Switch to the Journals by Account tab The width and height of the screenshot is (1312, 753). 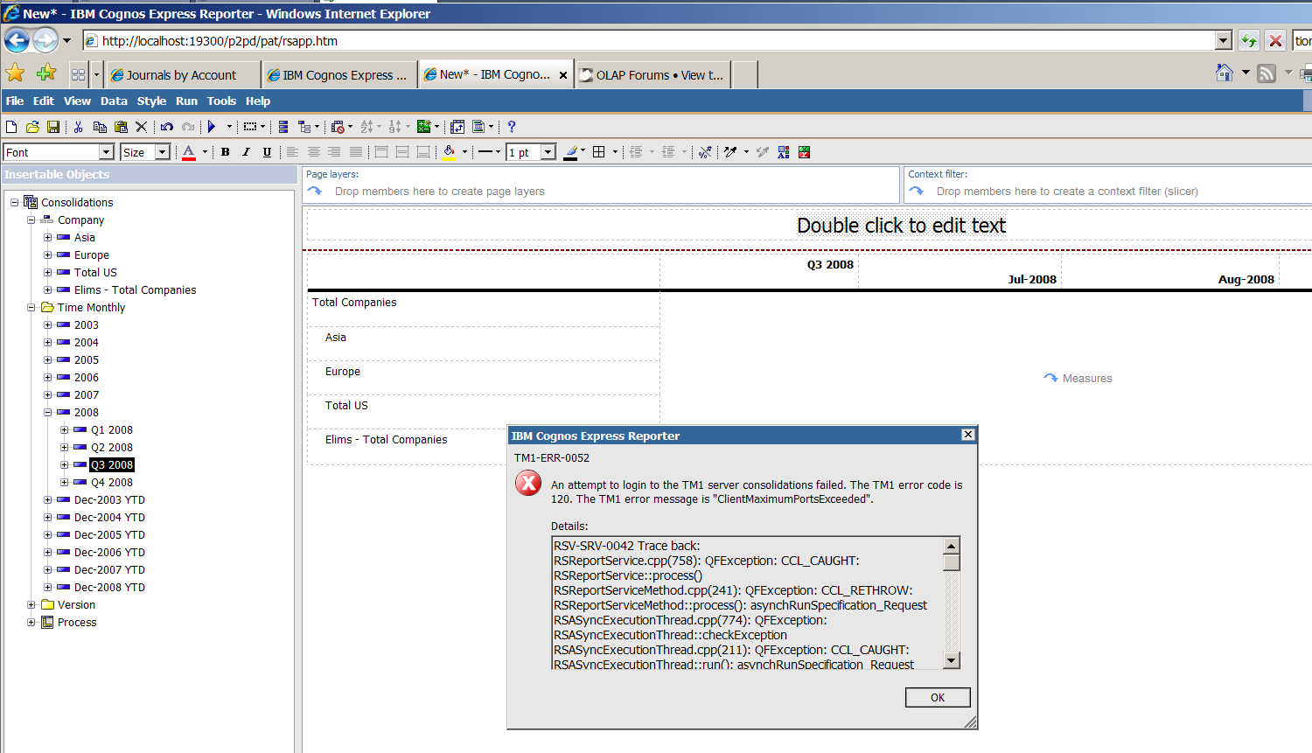183,75
